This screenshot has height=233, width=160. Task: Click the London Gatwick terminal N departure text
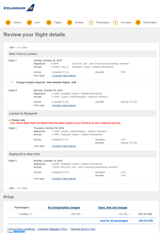pyautogui.click(x=84, y=131)
